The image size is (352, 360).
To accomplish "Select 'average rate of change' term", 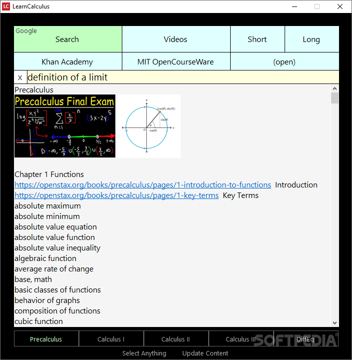I will [54, 269].
